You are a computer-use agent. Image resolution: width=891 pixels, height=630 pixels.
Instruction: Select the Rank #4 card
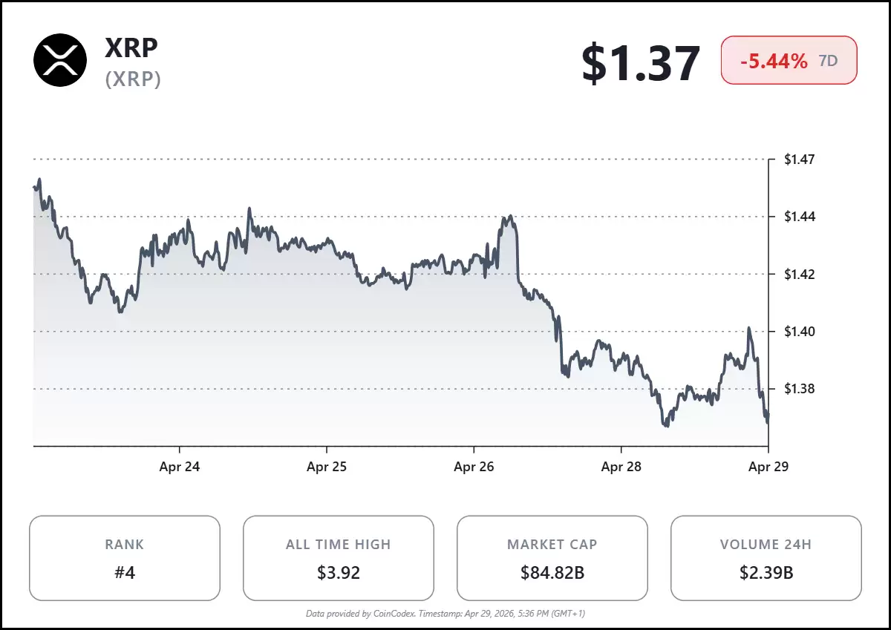[125, 558]
